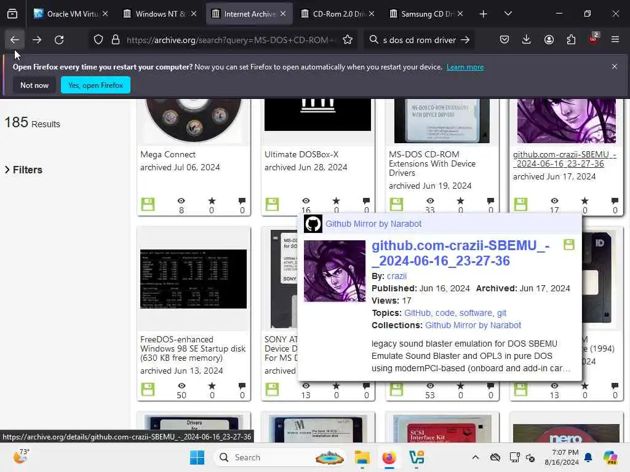Open the github.com-crazii-SBEMU popup title
Viewport: 630px width, 472px height.
pos(460,253)
